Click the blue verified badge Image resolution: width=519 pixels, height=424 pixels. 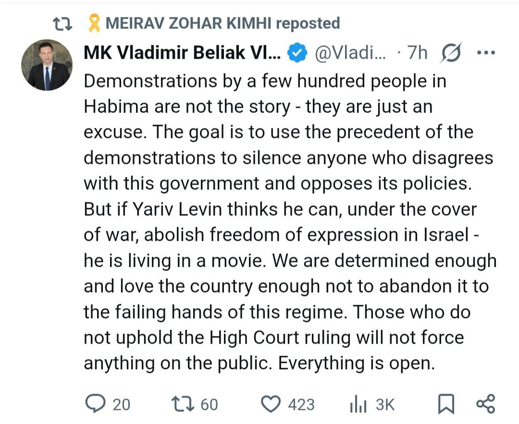(x=297, y=53)
